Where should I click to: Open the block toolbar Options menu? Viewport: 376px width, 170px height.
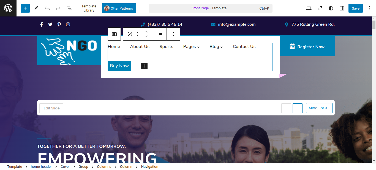pos(173,34)
